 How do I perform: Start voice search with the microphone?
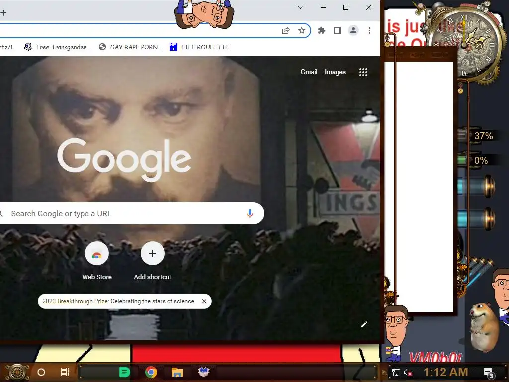point(250,213)
